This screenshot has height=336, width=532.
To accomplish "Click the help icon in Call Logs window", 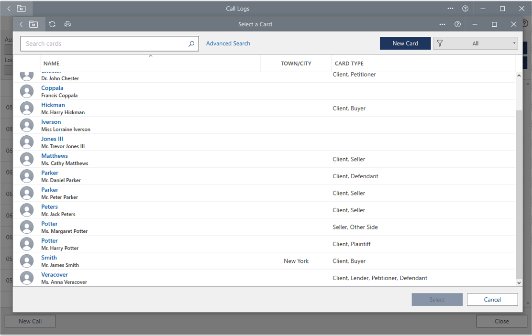I will (465, 9).
